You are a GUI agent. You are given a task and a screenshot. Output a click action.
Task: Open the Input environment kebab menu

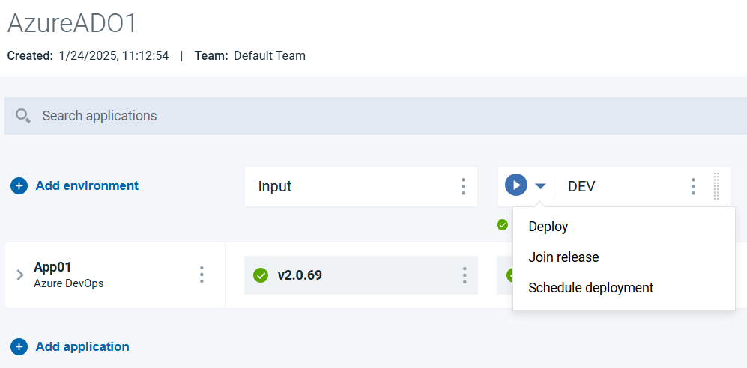click(463, 186)
